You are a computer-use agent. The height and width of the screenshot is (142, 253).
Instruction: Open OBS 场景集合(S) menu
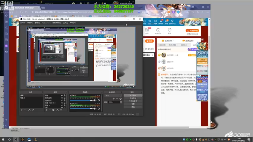point(57,23)
